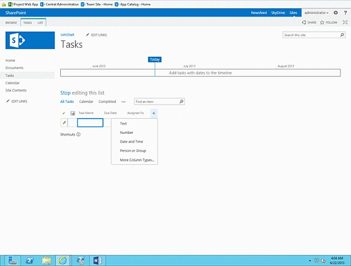The image size is (351, 266).
Task: Toggle the task completed checkbox column header
Action: [x=73, y=113]
